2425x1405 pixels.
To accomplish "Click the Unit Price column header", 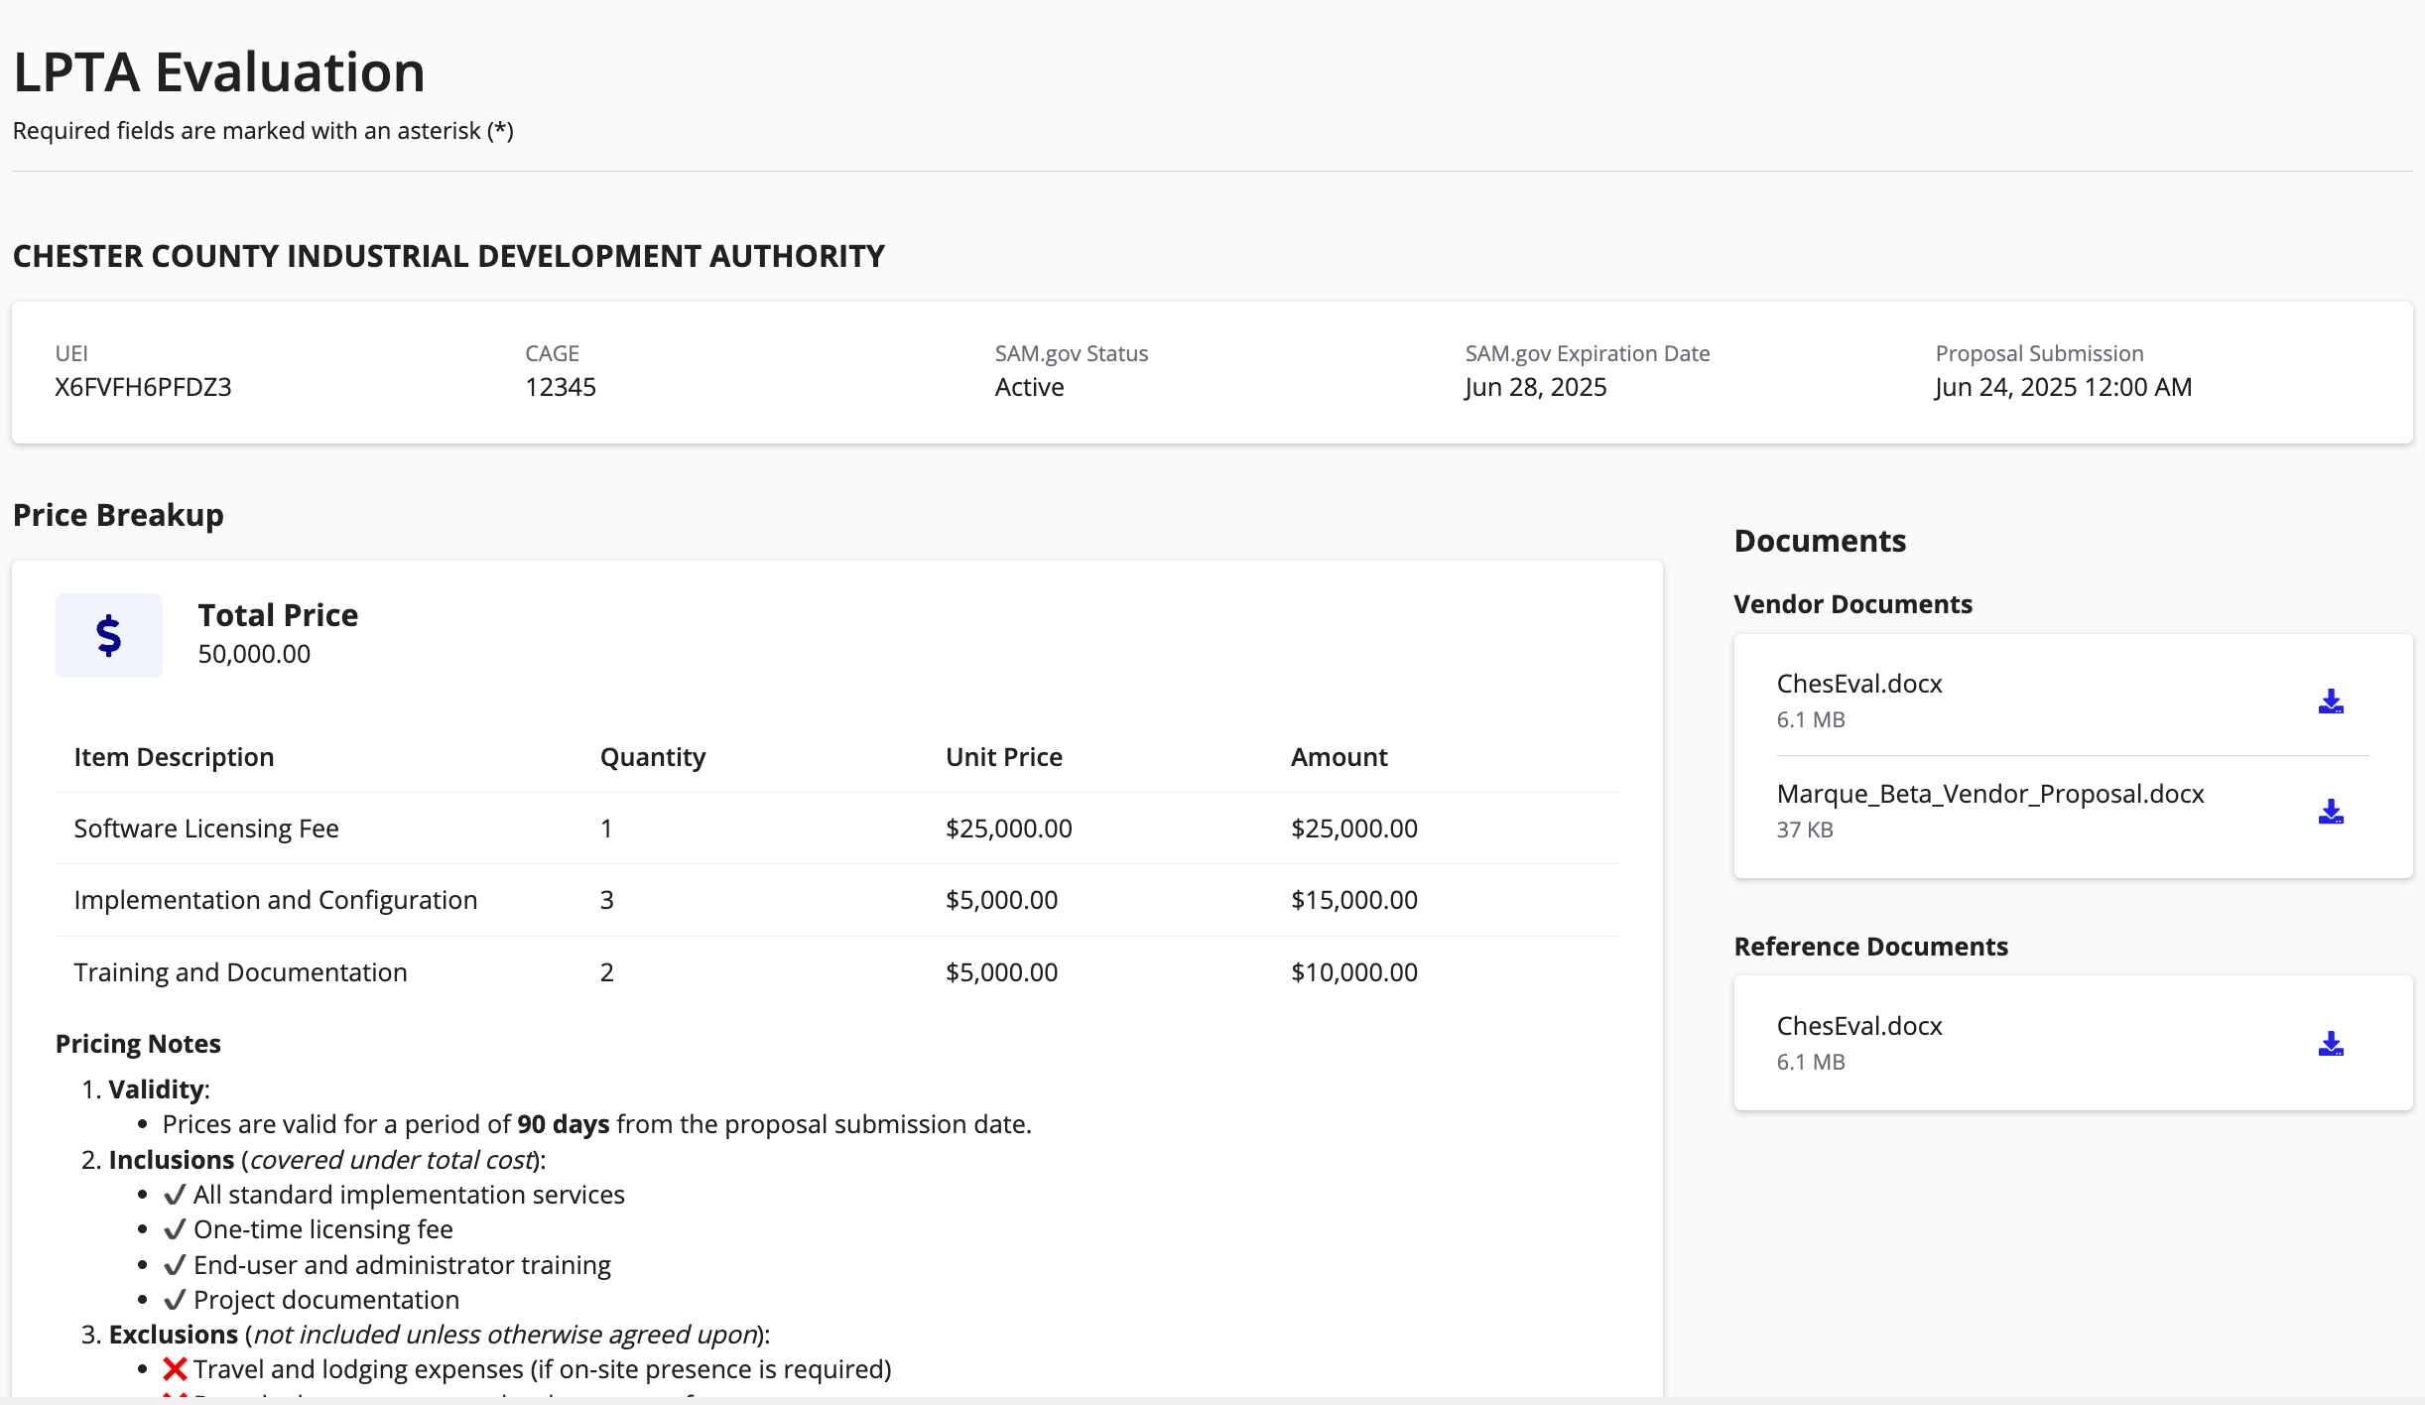I will tap(1004, 757).
